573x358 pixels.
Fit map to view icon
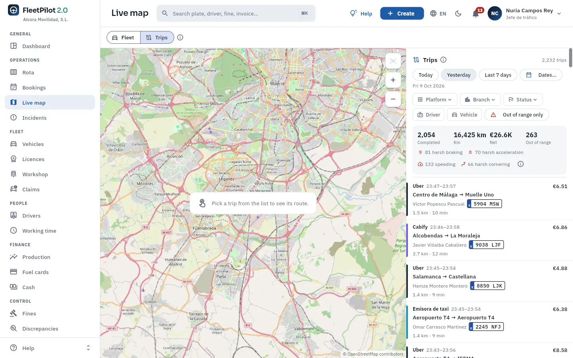(393, 61)
